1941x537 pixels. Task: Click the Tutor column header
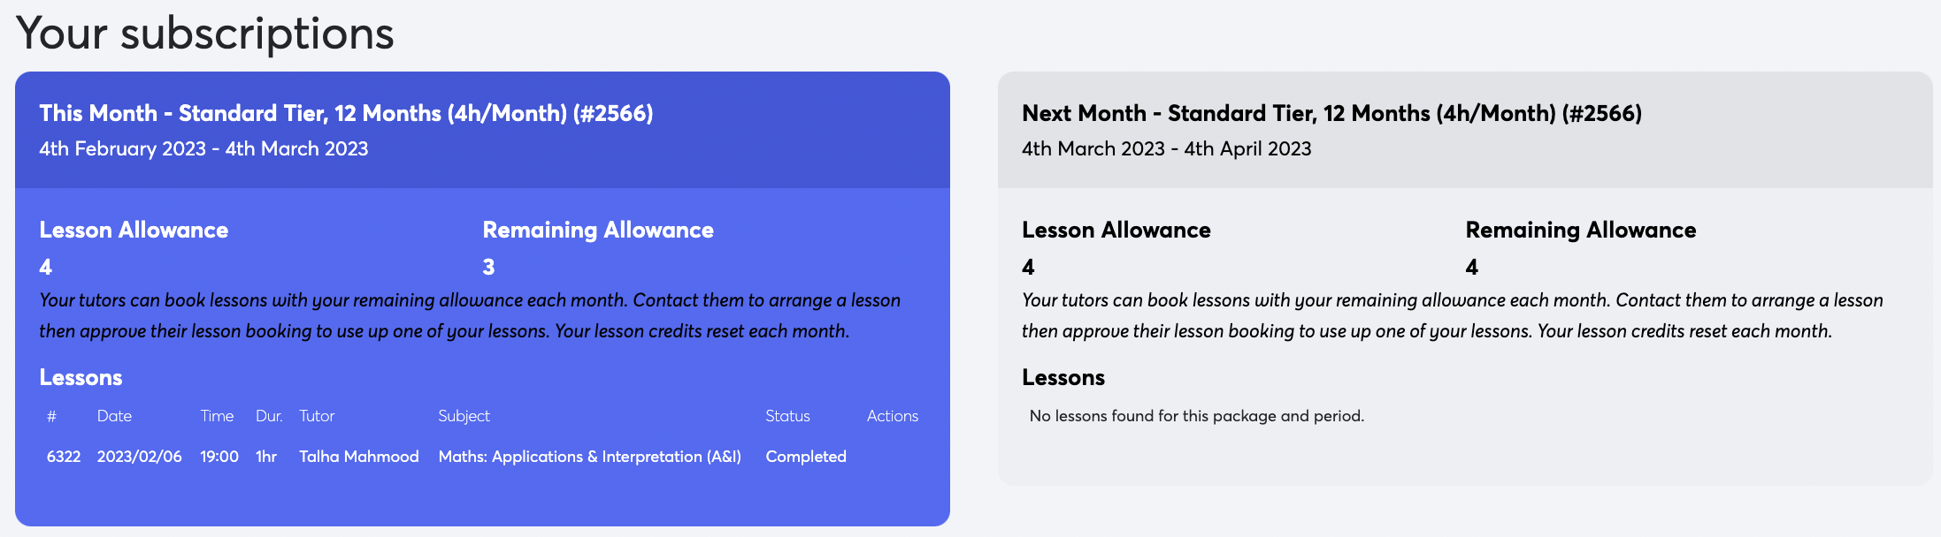[317, 416]
